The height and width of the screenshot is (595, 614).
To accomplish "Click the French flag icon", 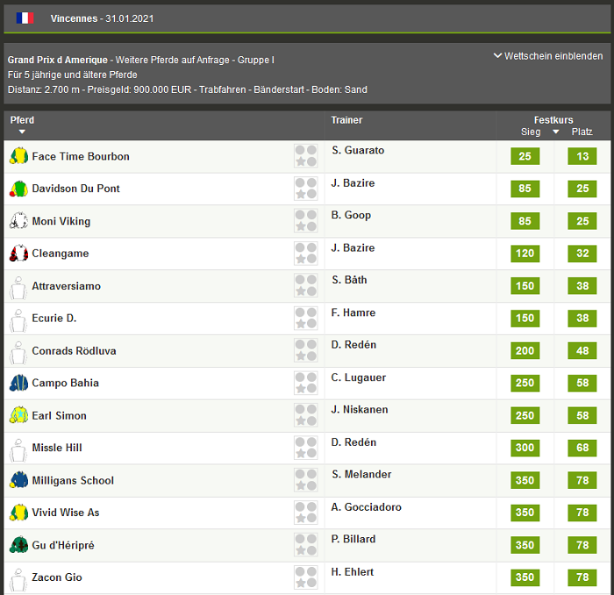I will (25, 18).
